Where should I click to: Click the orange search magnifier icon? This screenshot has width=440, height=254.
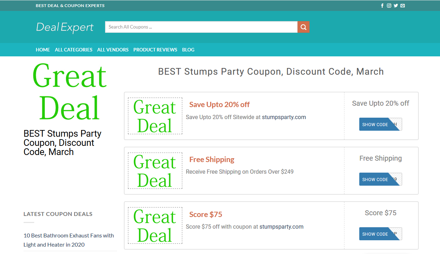click(x=303, y=27)
